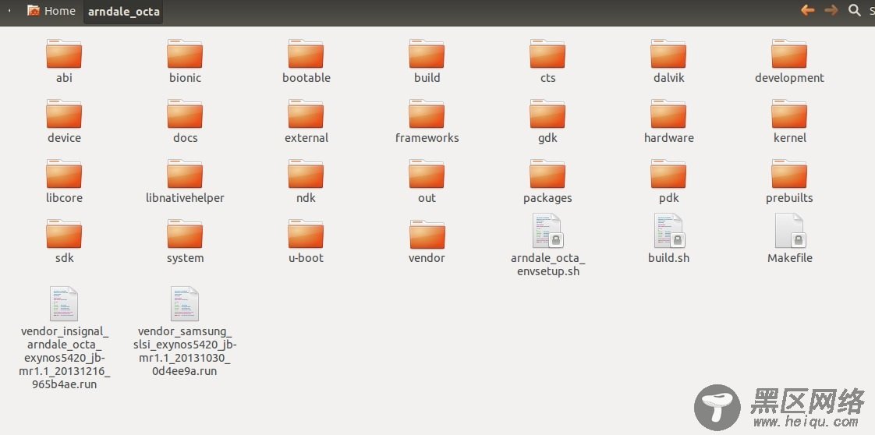Viewport: 875px width, 435px height.
Task: Click the "hardware" folder name label
Action: pos(668,138)
